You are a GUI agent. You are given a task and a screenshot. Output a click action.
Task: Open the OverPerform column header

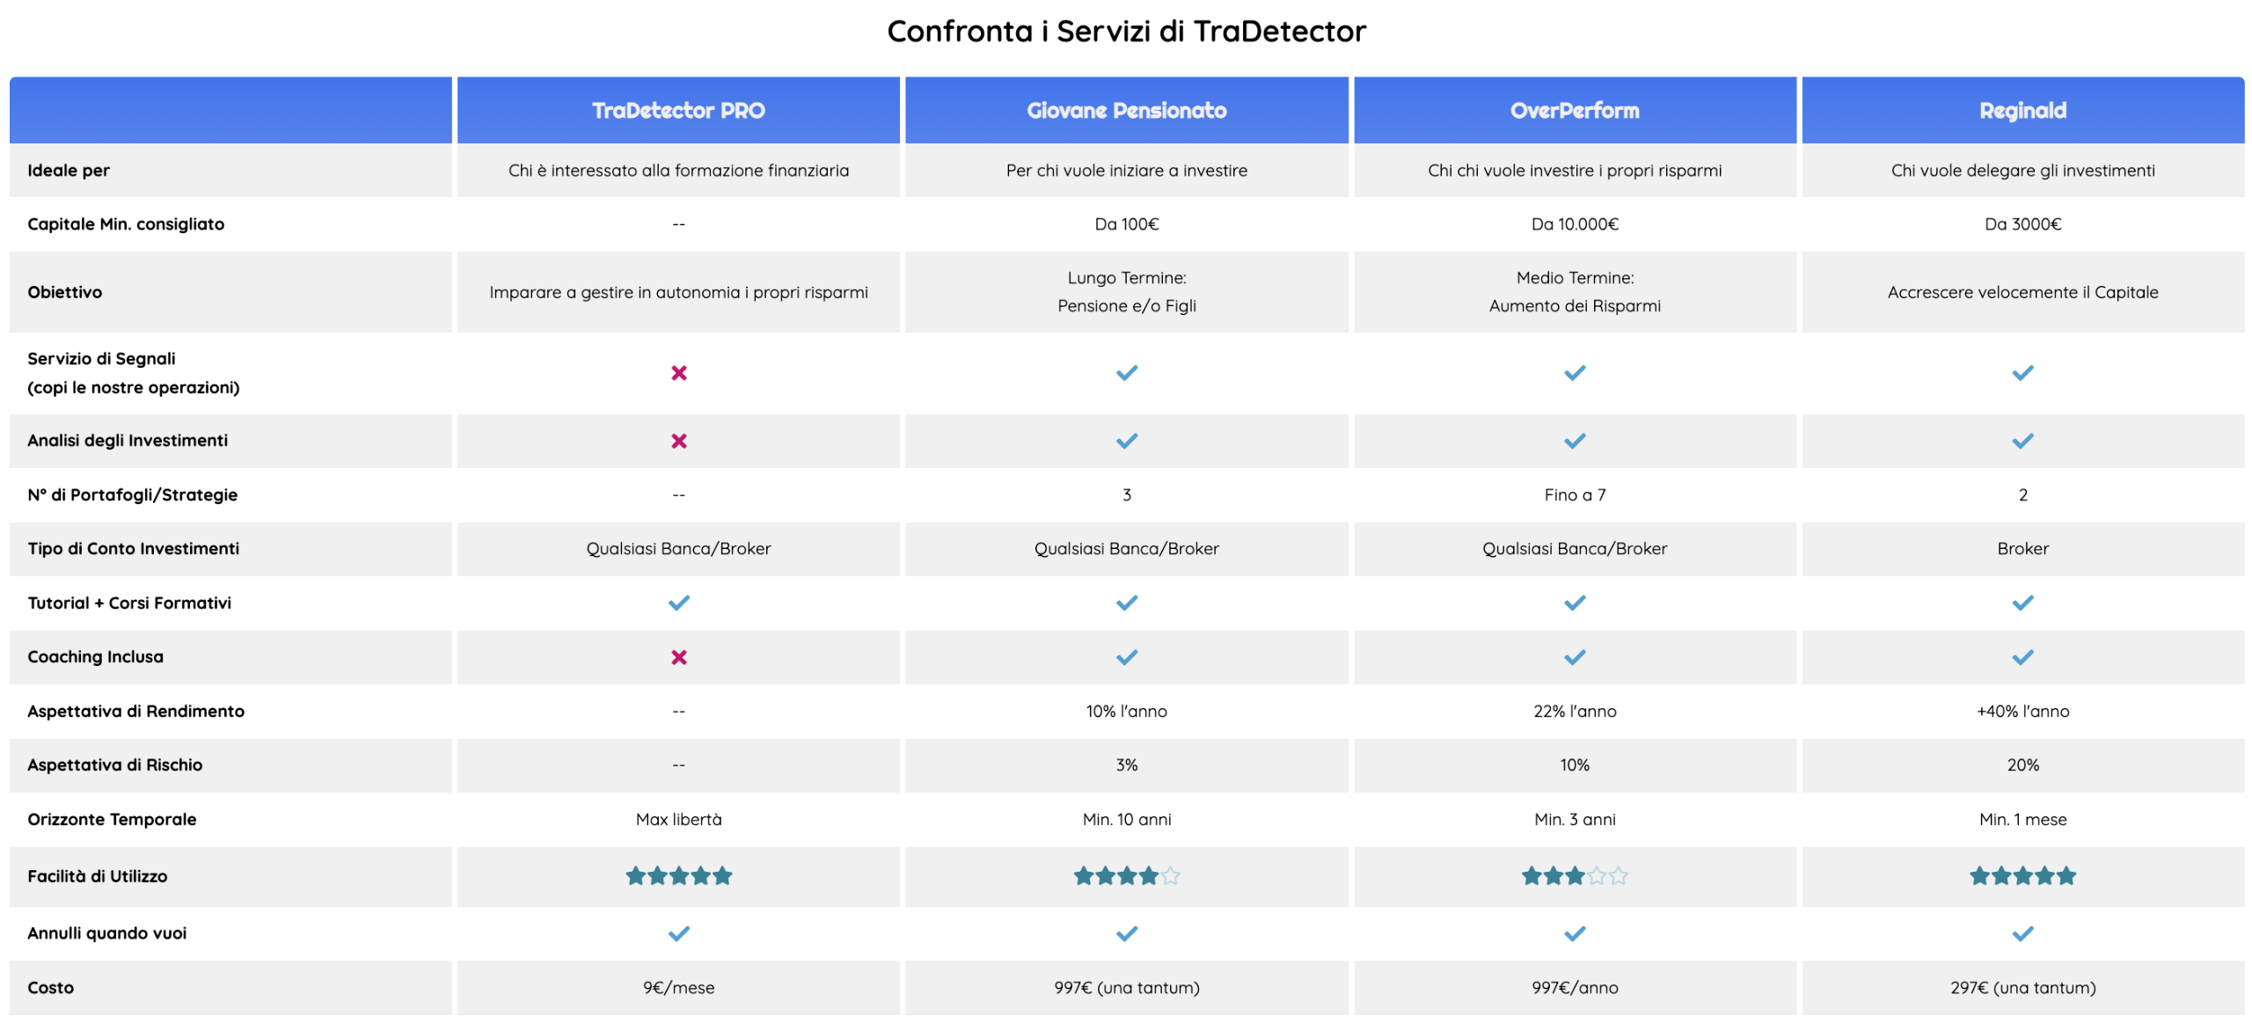click(1575, 111)
